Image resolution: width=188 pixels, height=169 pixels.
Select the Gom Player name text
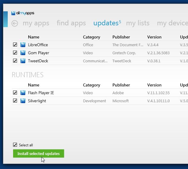point(38,53)
